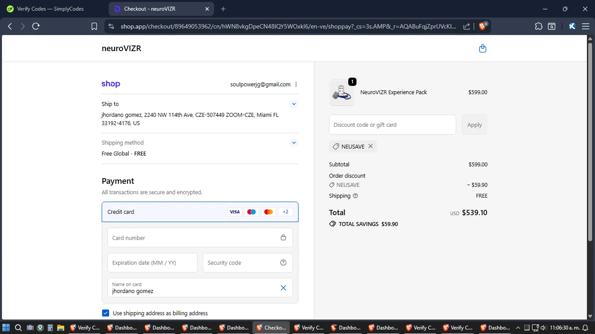Open the blue browser icon on taskbar
This screenshot has height=334, width=595.
click(x=40, y=328)
